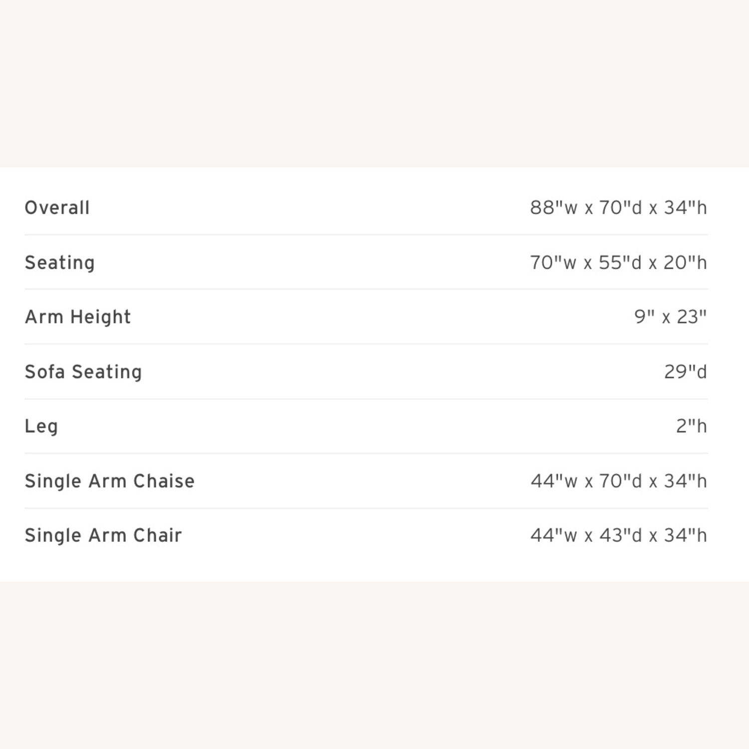The width and height of the screenshot is (749, 749).
Task: Select the Single Arm Chaise dimensions value
Action: pyautogui.click(x=618, y=481)
